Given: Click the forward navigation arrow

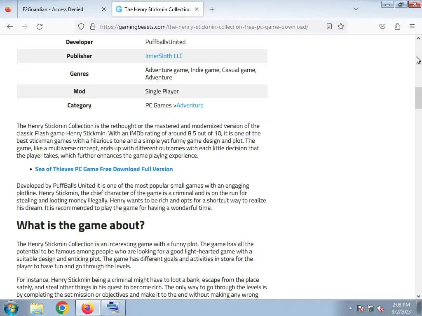Looking at the screenshot, I should pyautogui.click(x=25, y=27).
